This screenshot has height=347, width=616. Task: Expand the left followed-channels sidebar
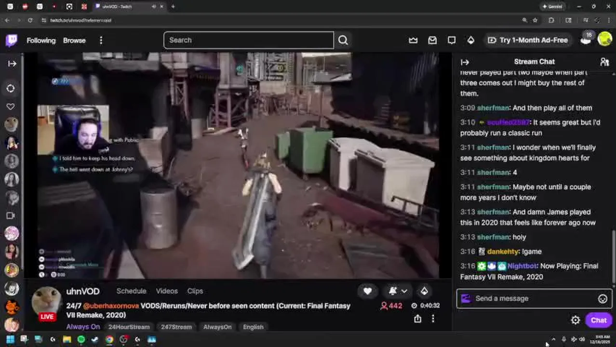tap(12, 63)
